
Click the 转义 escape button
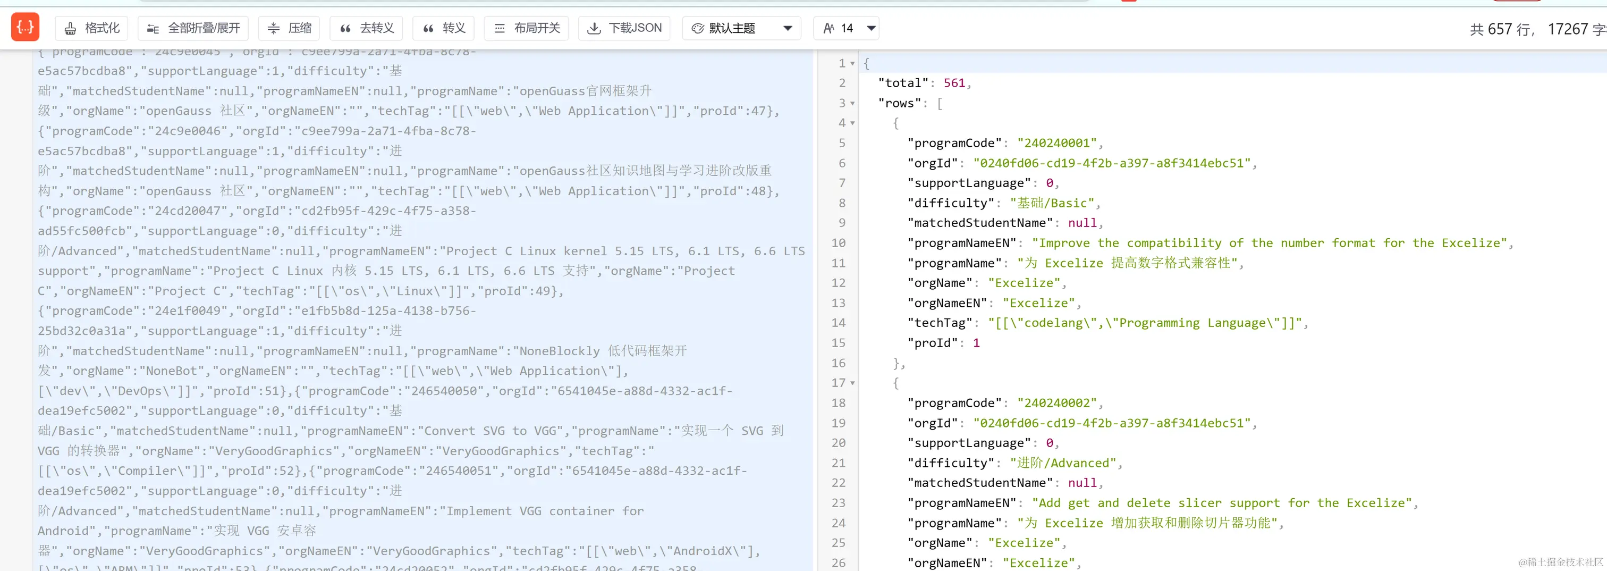pos(444,28)
